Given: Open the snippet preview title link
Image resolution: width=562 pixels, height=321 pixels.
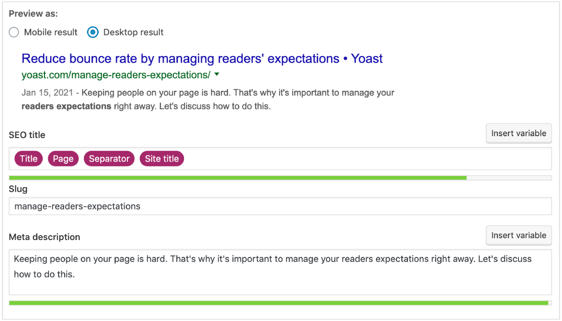Looking at the screenshot, I should (201, 58).
